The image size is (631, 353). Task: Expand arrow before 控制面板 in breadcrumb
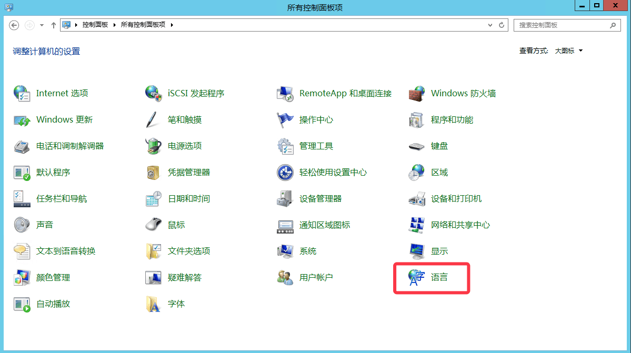pos(76,25)
